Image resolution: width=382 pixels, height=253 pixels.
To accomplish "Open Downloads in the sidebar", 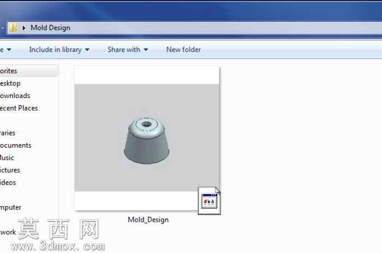I will click(15, 96).
